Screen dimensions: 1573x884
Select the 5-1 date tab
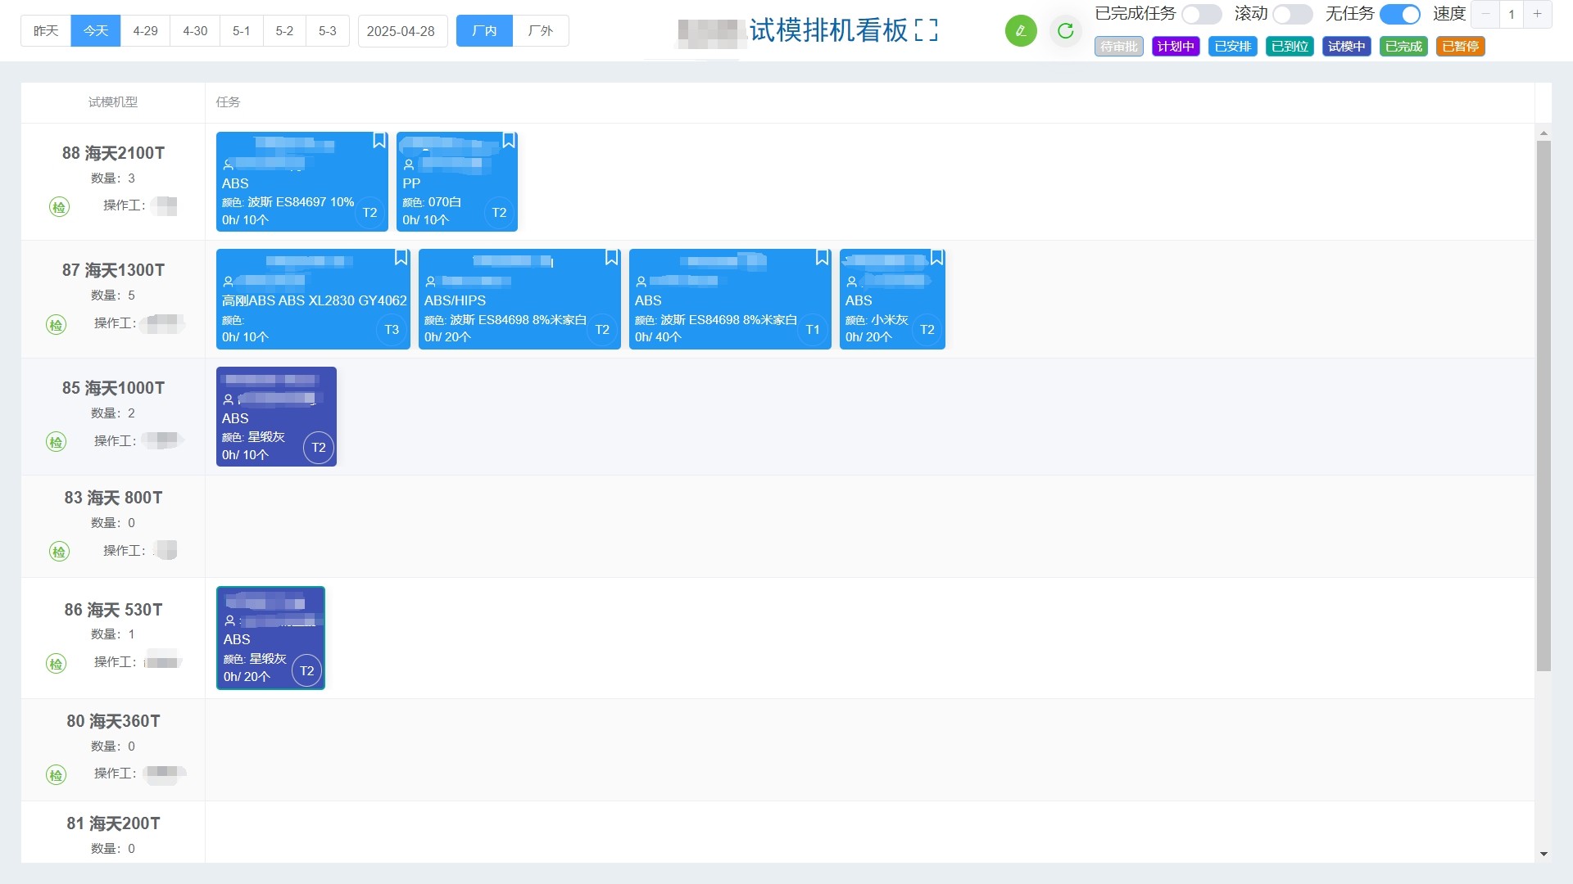241,31
